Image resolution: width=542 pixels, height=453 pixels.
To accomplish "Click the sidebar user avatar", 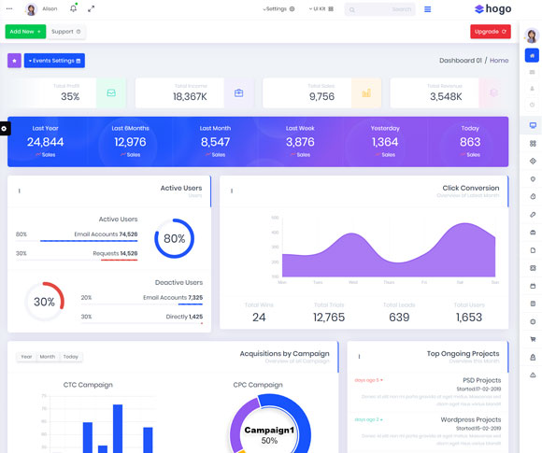I will pyautogui.click(x=532, y=35).
